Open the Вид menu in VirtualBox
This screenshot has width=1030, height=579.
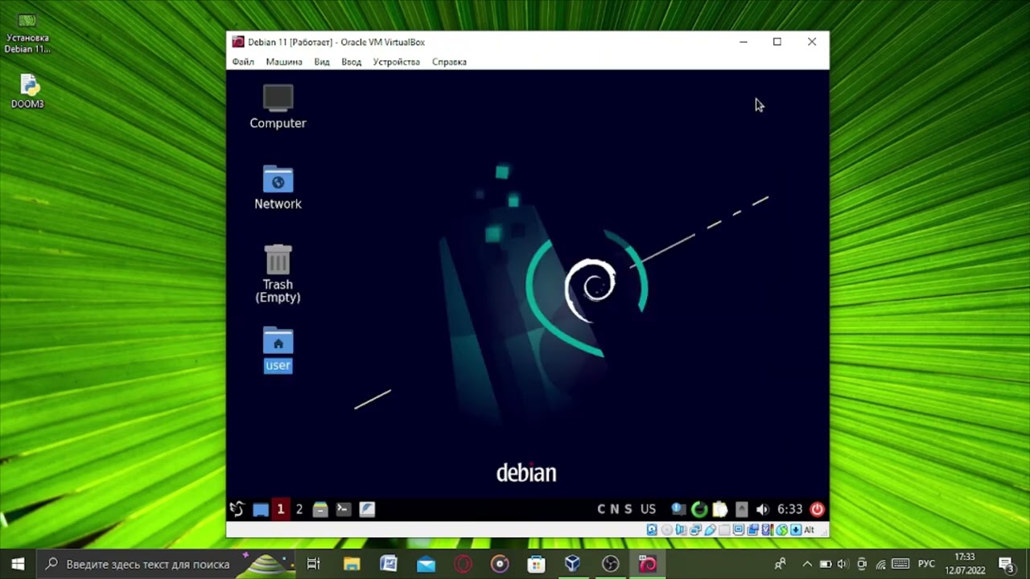[322, 62]
